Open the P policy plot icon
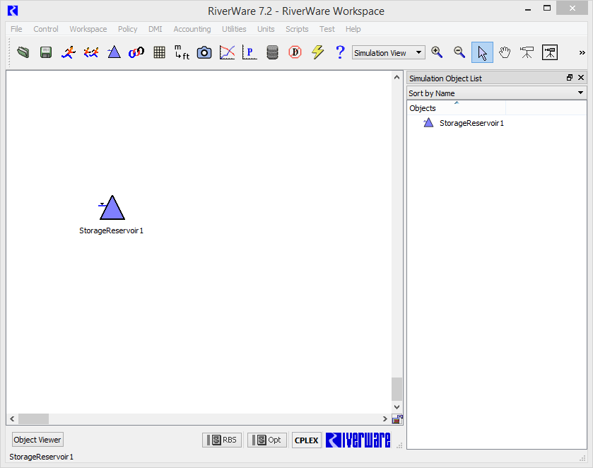Viewport: 593px width, 468px height. pos(249,52)
